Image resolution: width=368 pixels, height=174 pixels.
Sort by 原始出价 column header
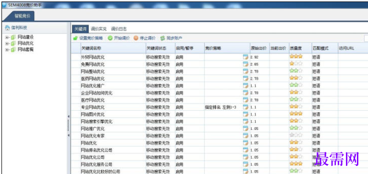tap(259, 48)
